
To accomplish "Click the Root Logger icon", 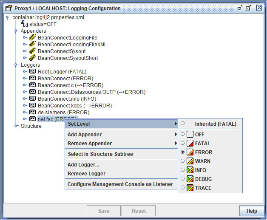I will click(x=33, y=72).
